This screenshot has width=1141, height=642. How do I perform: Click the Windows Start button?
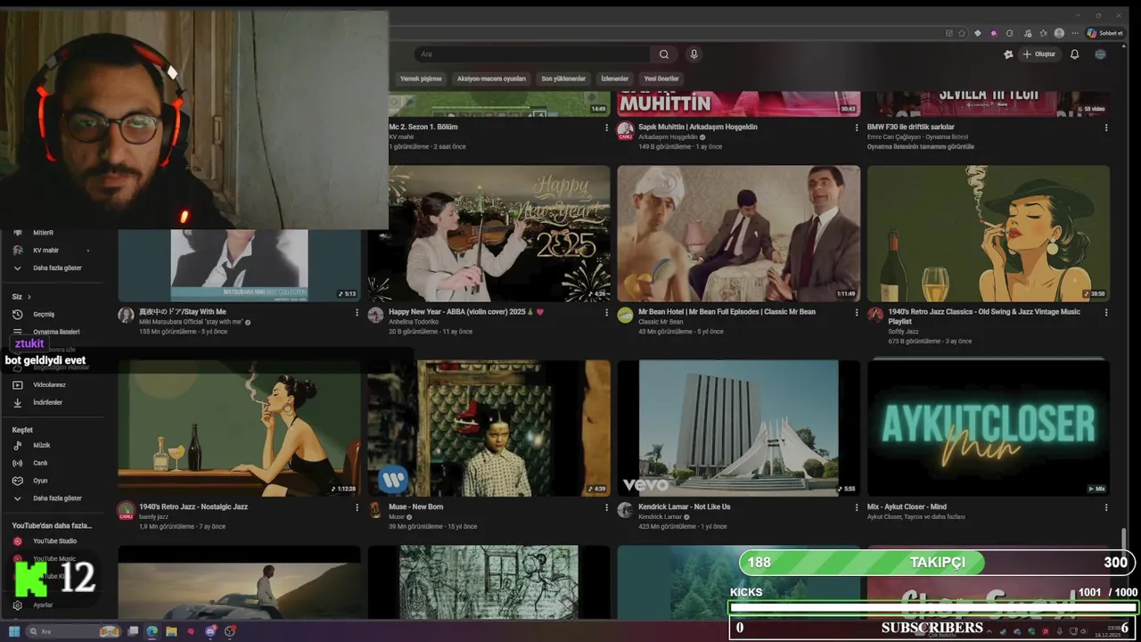14,631
